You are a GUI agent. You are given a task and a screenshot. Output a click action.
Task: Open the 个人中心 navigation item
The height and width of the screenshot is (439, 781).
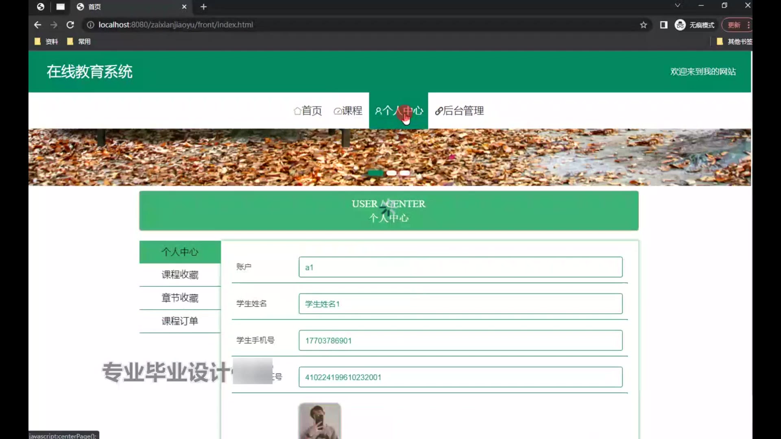tap(399, 111)
